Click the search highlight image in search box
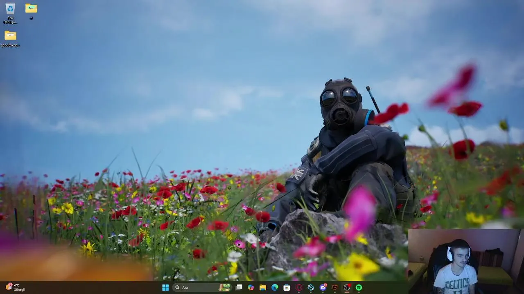This screenshot has height=294, width=524. pos(225,287)
